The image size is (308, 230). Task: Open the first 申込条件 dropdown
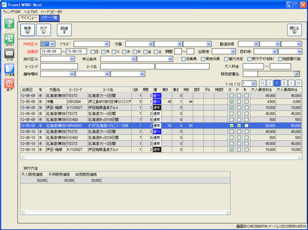click(x=134, y=59)
